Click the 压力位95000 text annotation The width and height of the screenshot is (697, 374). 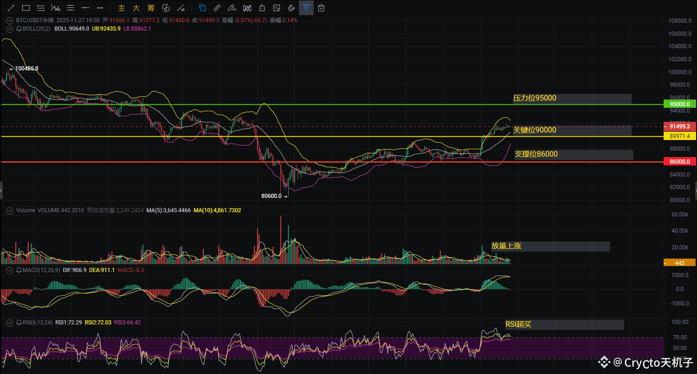point(534,98)
